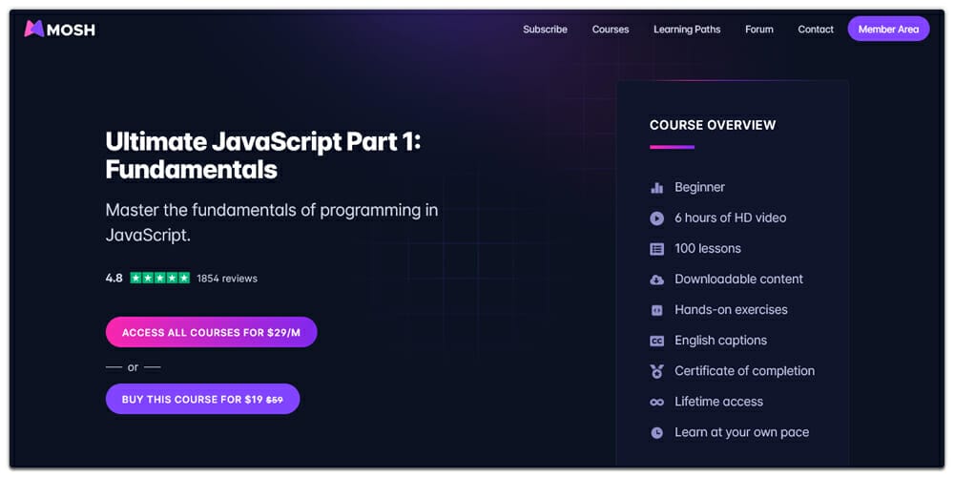
Task: Click the English captions CC icon
Action: [656, 341]
